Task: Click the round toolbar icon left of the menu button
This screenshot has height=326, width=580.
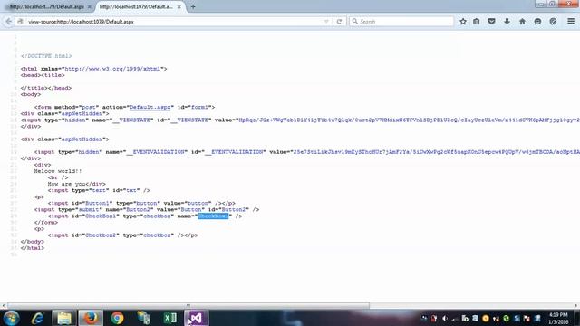Action: coord(553,22)
